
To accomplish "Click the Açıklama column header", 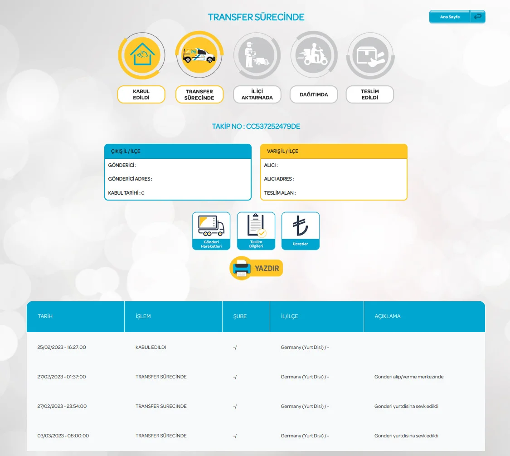I will pyautogui.click(x=387, y=316).
